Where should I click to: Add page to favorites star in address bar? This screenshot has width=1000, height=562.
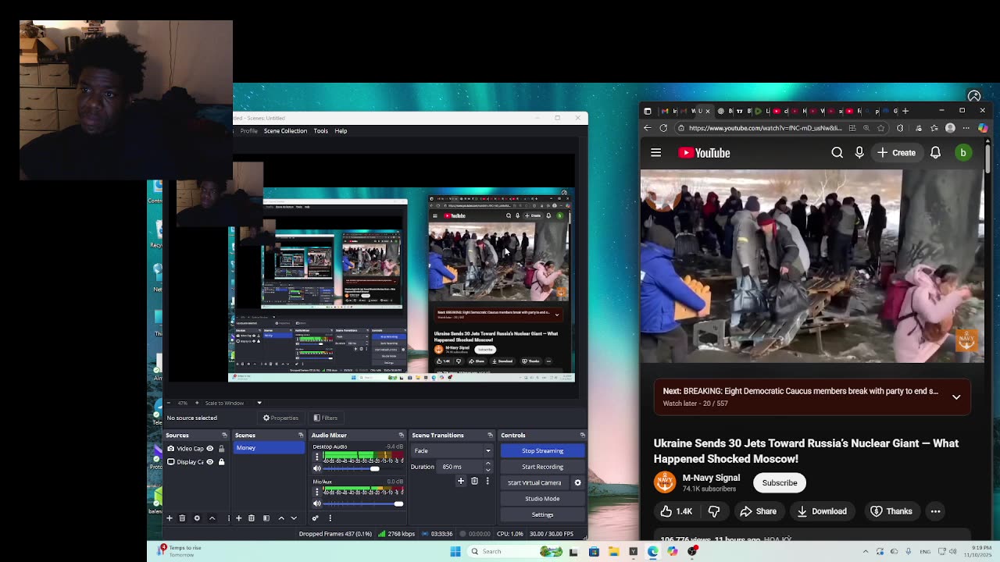(x=881, y=128)
